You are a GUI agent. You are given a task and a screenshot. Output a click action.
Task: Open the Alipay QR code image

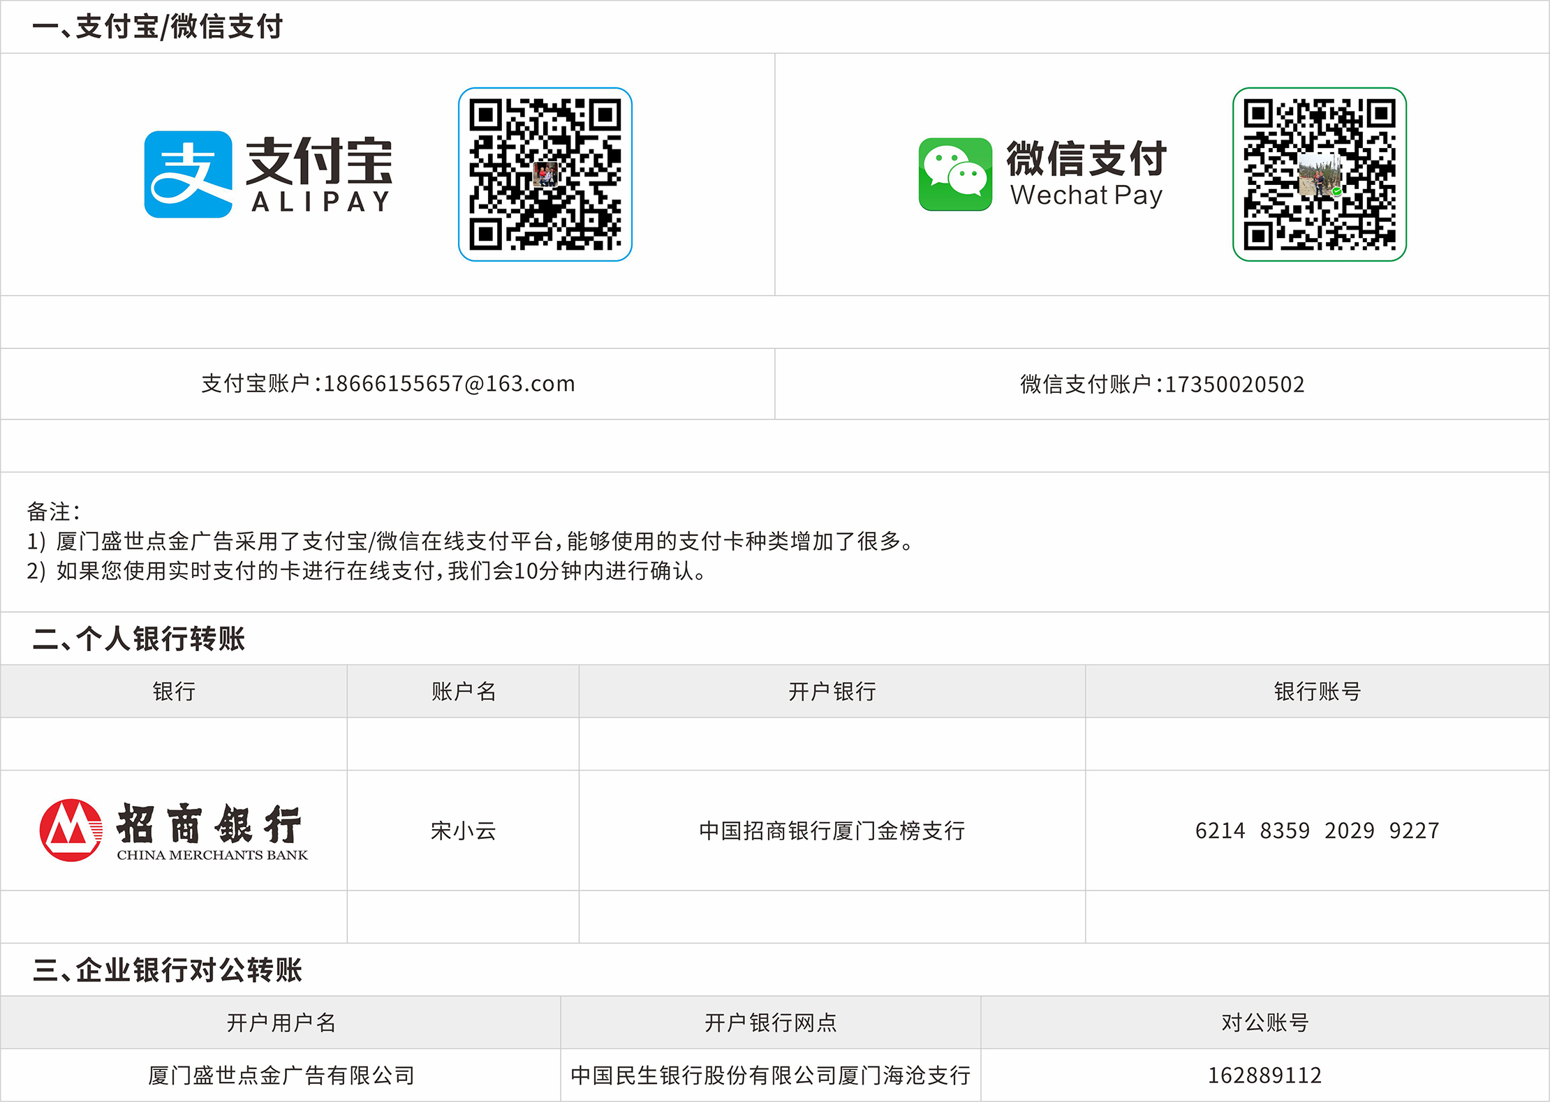pyautogui.click(x=545, y=174)
